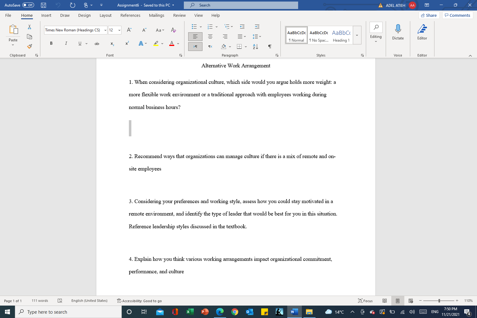Screen dimensions: 477x318
Task: Expand the Styles gallery
Action: [x=357, y=35]
